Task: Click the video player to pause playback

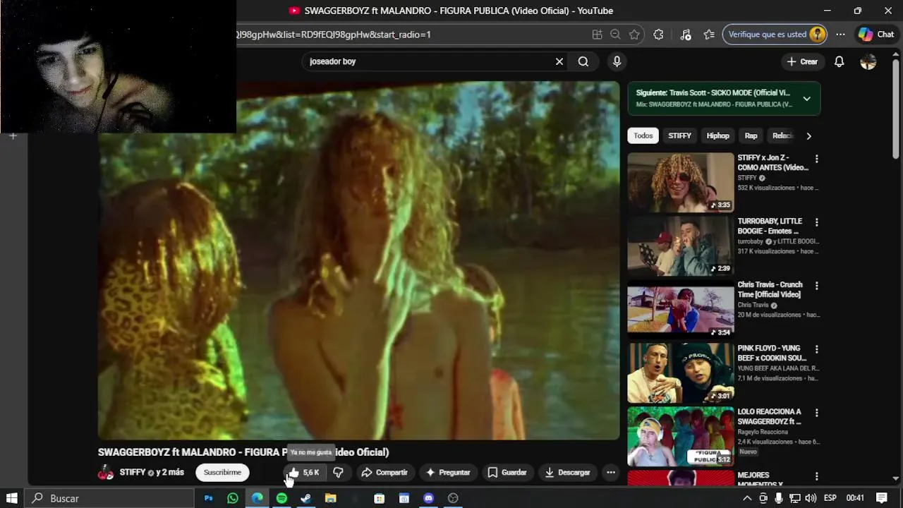Action: [x=358, y=260]
